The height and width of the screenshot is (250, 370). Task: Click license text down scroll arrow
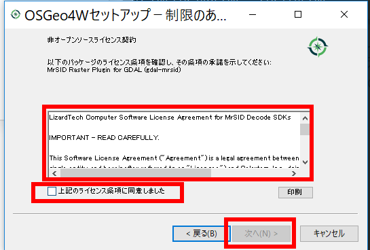pyautogui.click(x=305, y=162)
